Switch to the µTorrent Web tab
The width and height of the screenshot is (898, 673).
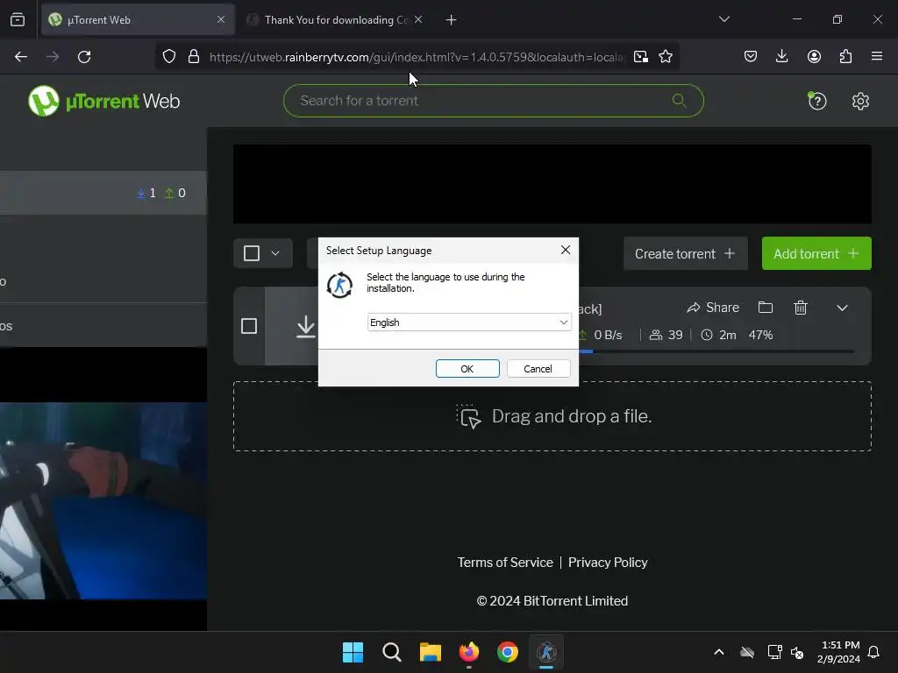coord(138,20)
